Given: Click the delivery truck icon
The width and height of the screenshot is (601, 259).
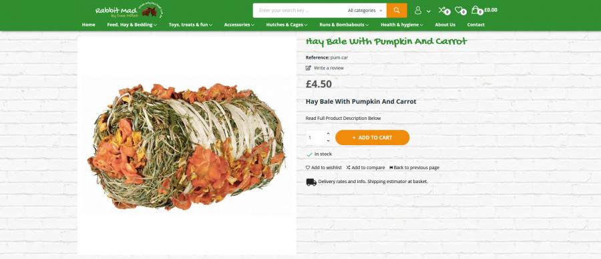Looking at the screenshot, I should pos(311,182).
